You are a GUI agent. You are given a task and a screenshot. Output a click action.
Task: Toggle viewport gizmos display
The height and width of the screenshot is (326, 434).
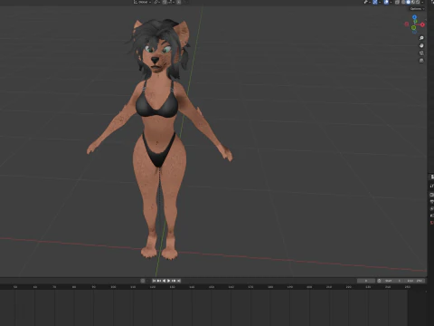375,2
